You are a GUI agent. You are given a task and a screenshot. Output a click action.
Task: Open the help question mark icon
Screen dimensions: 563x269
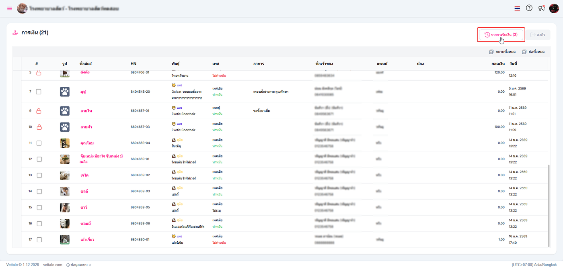coord(529,8)
